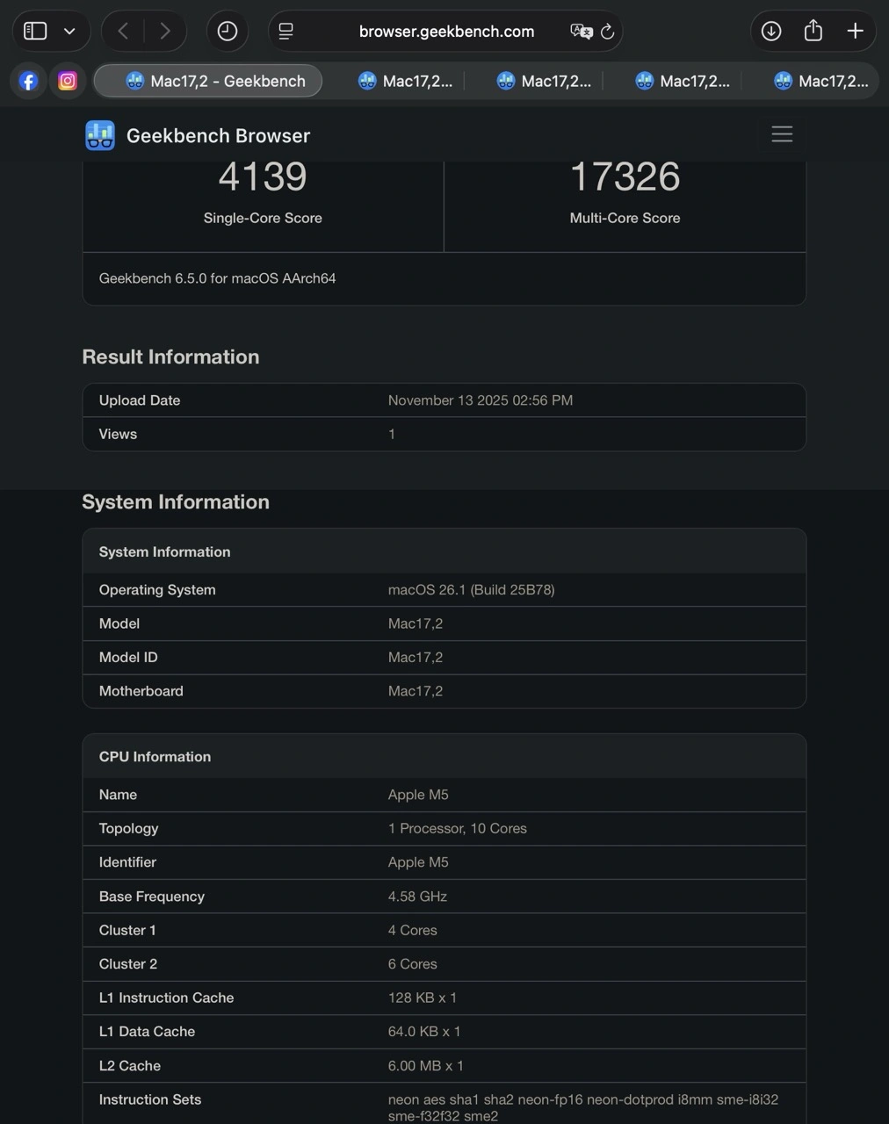Screen dimensions: 889x1124
Task: Select the rightmost Mac17,2 tab
Action: click(x=820, y=80)
